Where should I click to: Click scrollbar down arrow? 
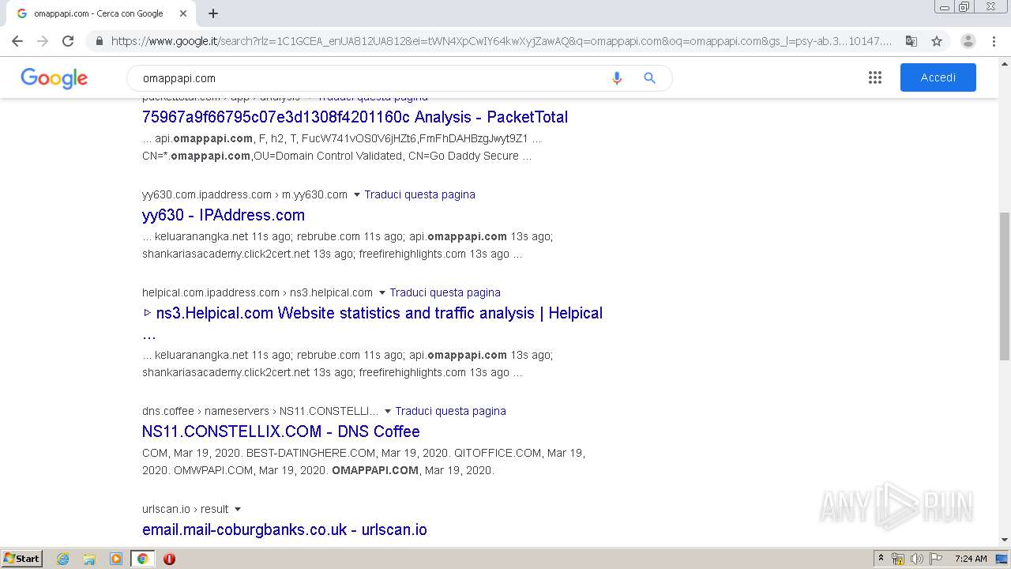(x=1005, y=541)
